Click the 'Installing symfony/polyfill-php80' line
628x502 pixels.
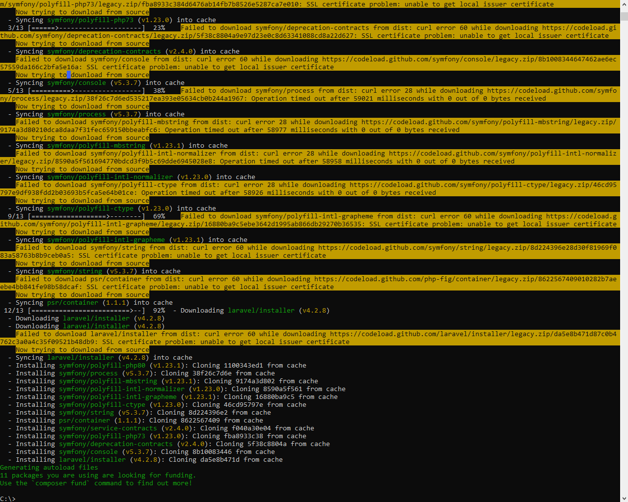click(157, 366)
